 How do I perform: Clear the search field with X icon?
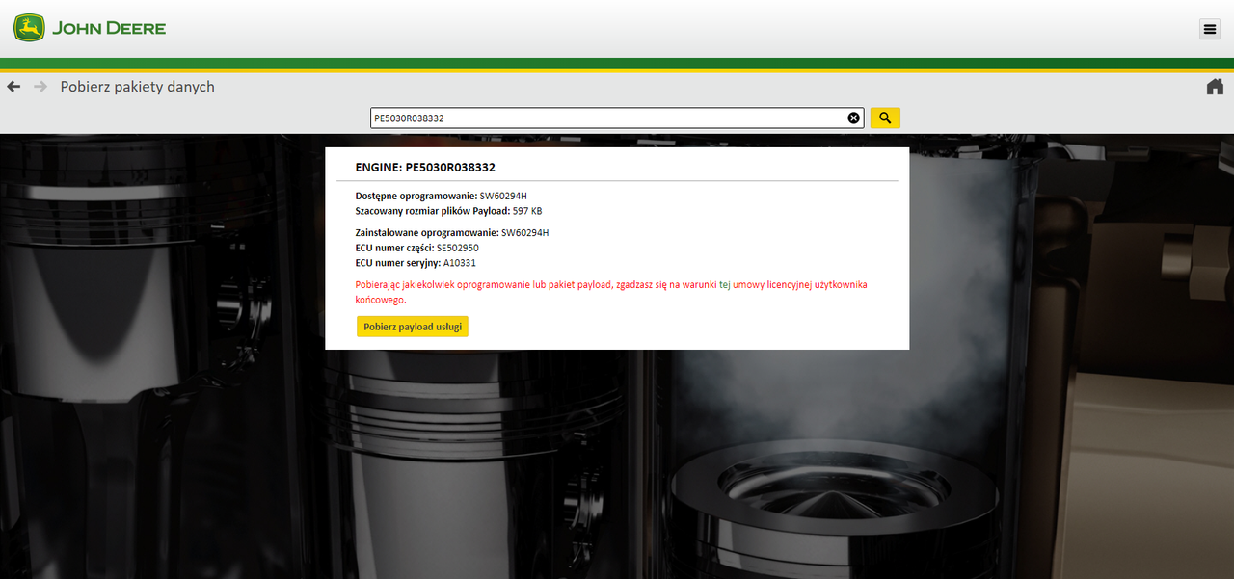pos(853,118)
